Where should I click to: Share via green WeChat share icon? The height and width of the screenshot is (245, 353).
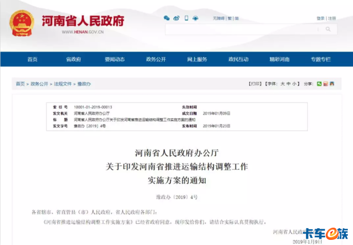(x=319, y=83)
